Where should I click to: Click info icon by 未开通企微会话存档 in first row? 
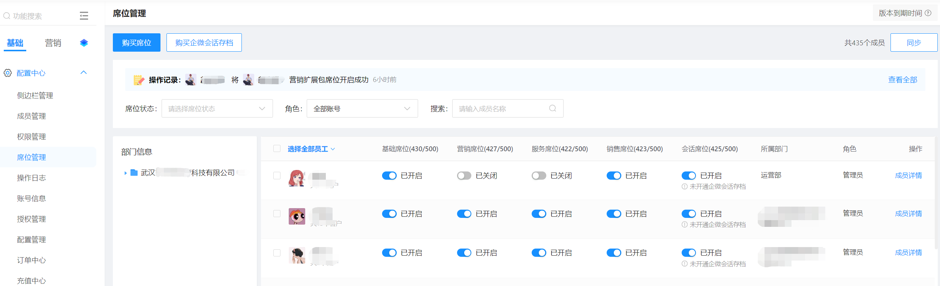(685, 186)
